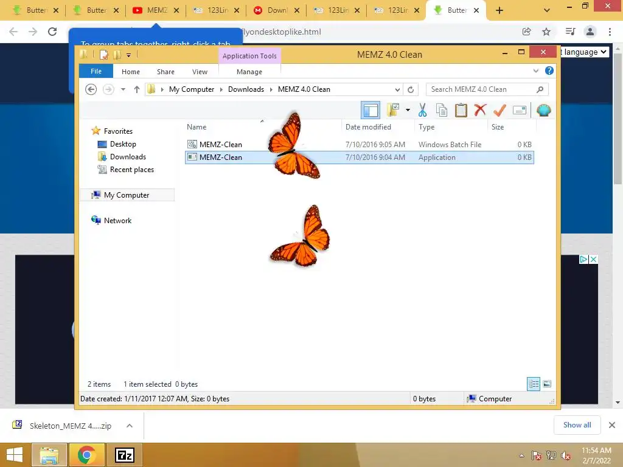The height and width of the screenshot is (467, 623).
Task: Click the Chrome share page icon
Action: [x=526, y=32]
